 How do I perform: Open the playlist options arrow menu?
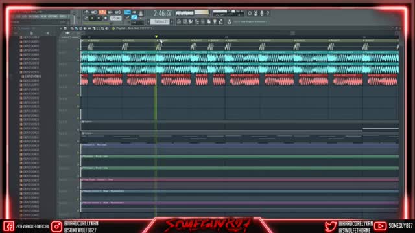(x=61, y=28)
